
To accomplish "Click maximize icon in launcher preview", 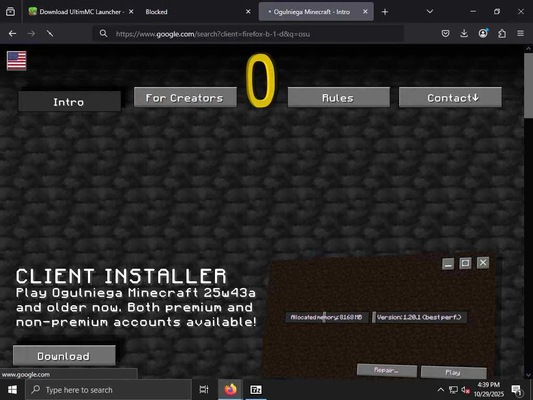I will pyautogui.click(x=465, y=263).
